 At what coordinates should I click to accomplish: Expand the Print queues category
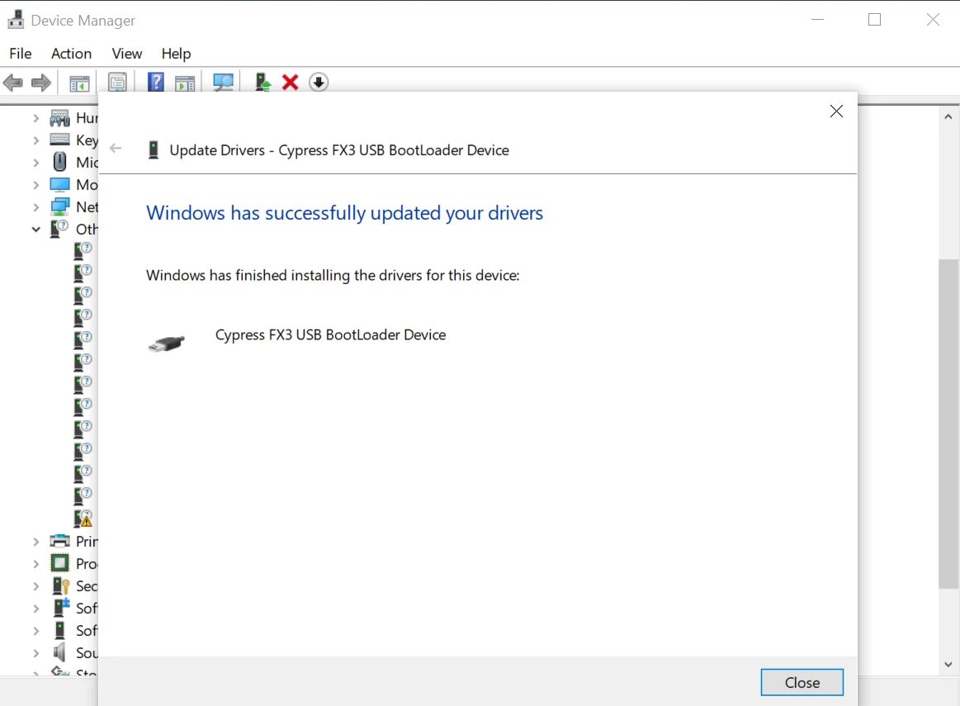tap(35, 542)
